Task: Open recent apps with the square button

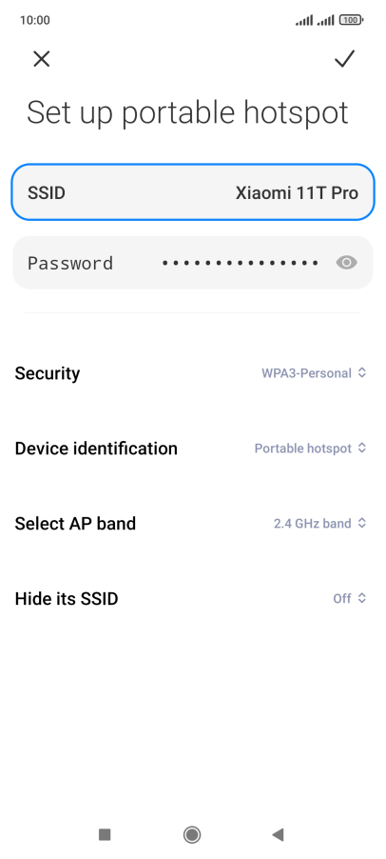Action: point(105,834)
